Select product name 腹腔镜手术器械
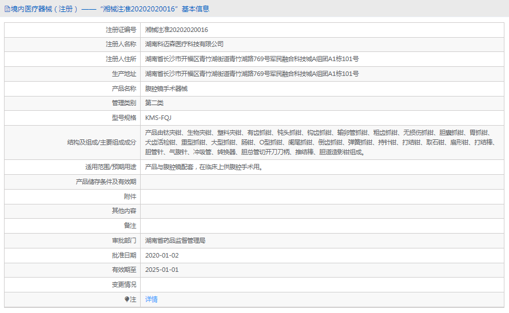Viewport: 509px width, 313px height. pos(166,89)
